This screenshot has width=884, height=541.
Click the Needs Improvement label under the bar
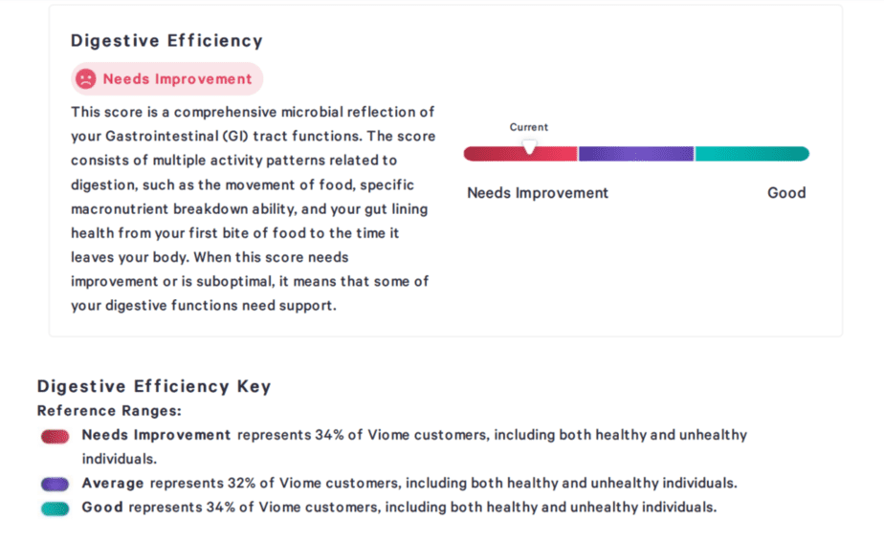[538, 193]
